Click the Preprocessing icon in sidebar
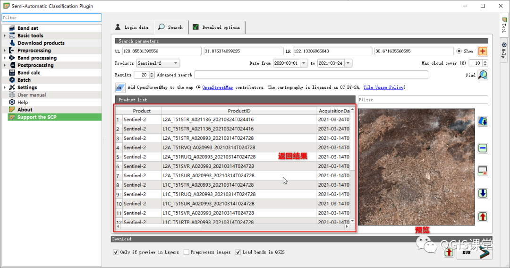The width and height of the screenshot is (510, 268). (x=12, y=51)
